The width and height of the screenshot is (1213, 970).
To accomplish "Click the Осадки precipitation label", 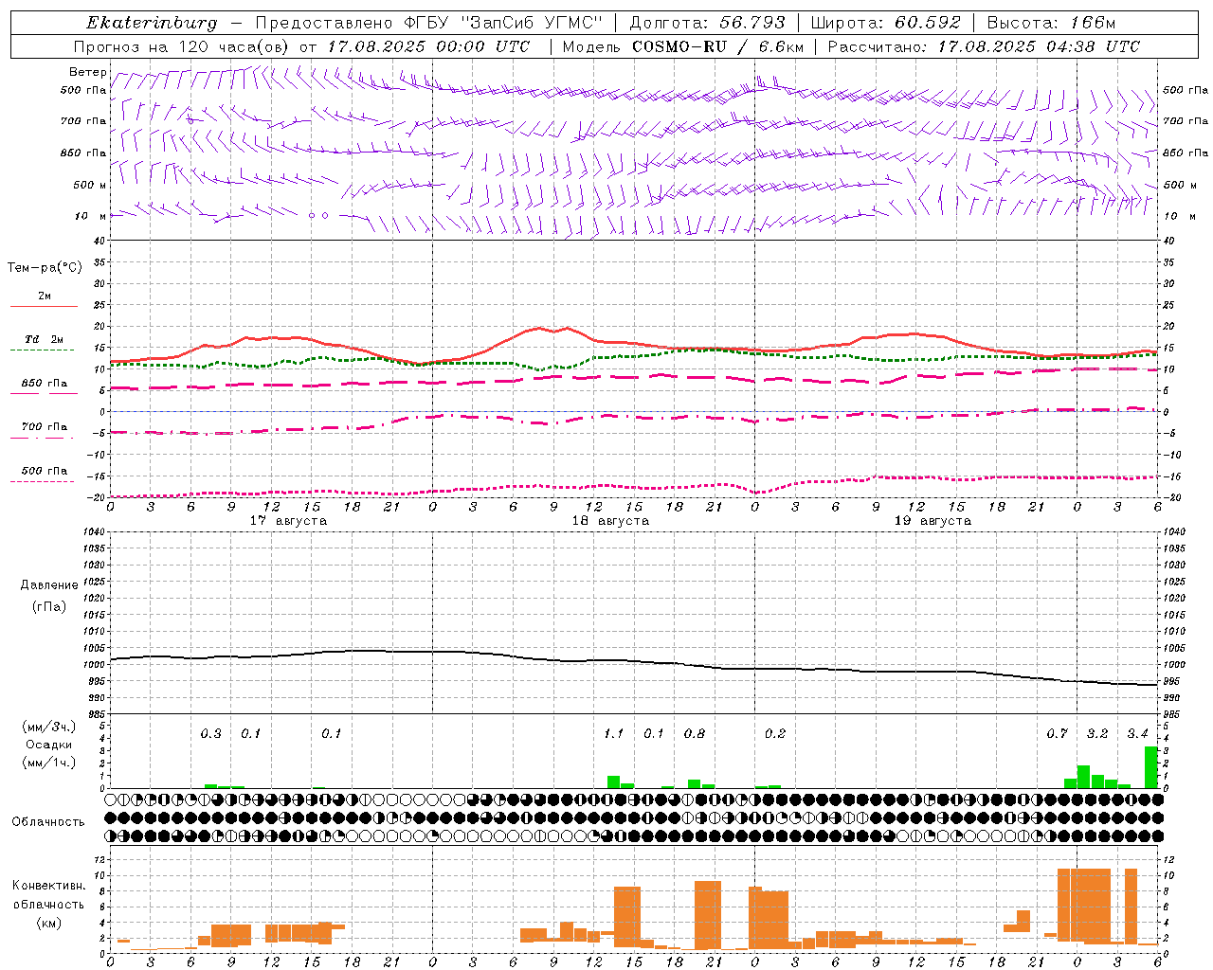I will click(x=48, y=745).
